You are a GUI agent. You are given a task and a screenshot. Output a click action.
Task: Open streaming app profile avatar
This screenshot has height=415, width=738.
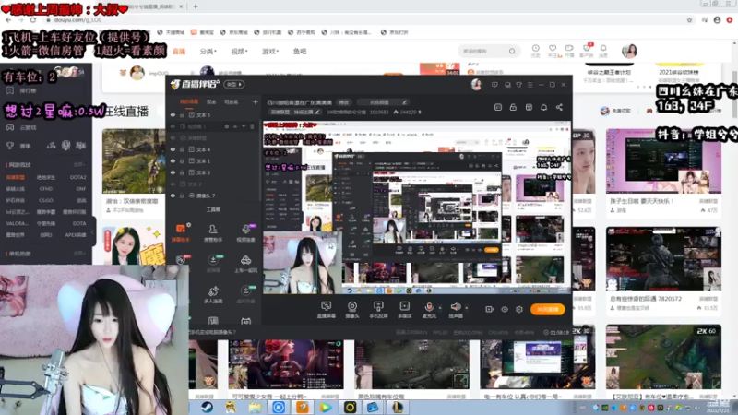[x=476, y=84]
